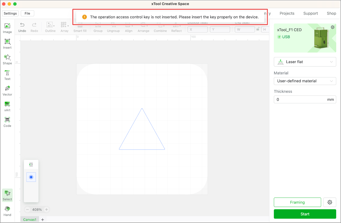Open the Support page
This screenshot has width=341, height=223.
(311, 13)
